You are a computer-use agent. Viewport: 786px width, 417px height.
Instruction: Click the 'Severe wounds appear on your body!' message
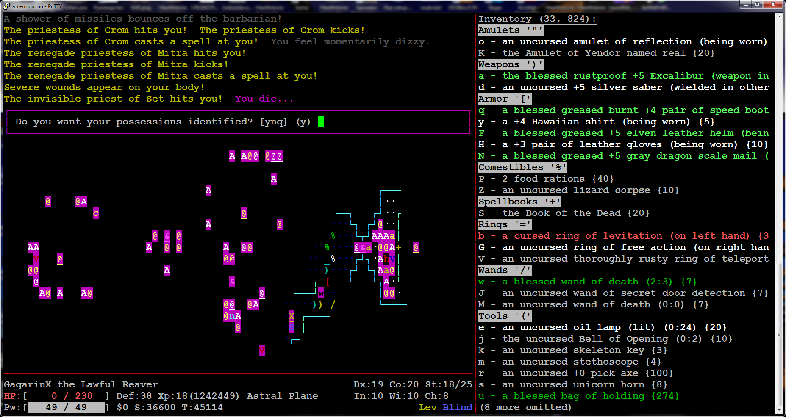click(104, 87)
